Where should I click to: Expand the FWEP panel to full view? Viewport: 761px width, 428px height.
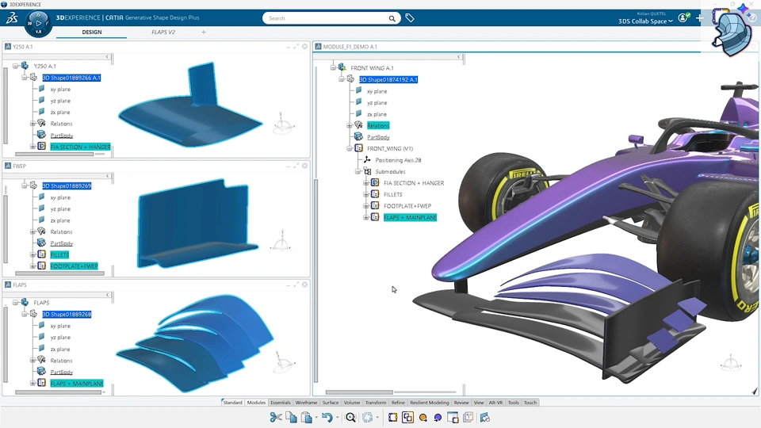tap(296, 166)
